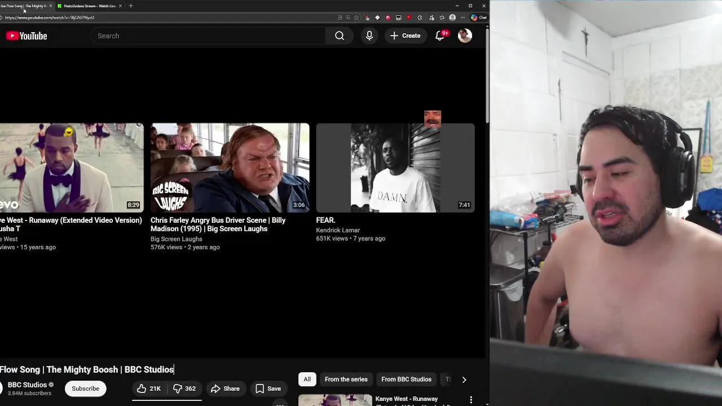Play the Chris Farley Angry Bus Driver thumbnail

230,167
